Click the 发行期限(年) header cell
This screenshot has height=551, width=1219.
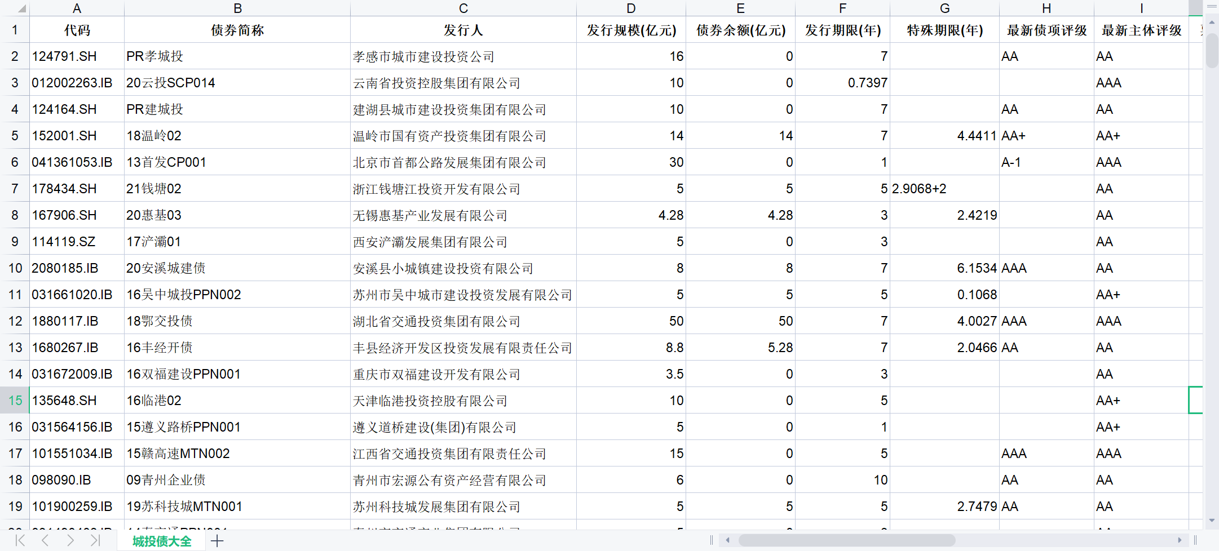click(x=843, y=30)
